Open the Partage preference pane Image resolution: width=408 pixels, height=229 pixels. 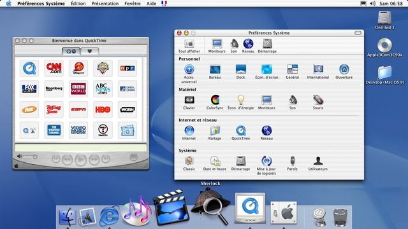(215, 133)
